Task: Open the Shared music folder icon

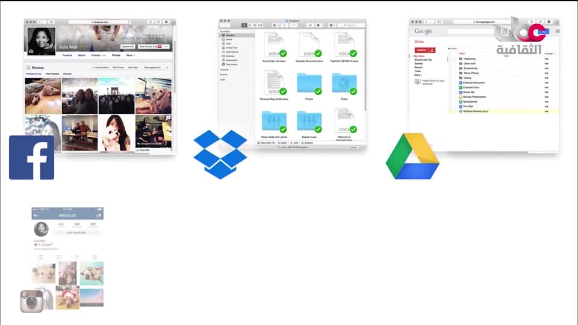Action: click(309, 122)
